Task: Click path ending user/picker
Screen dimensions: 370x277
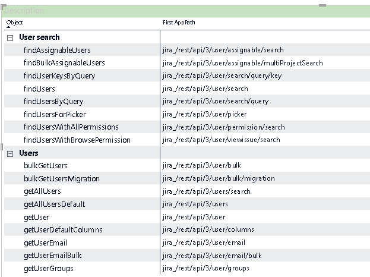Action: (204, 114)
